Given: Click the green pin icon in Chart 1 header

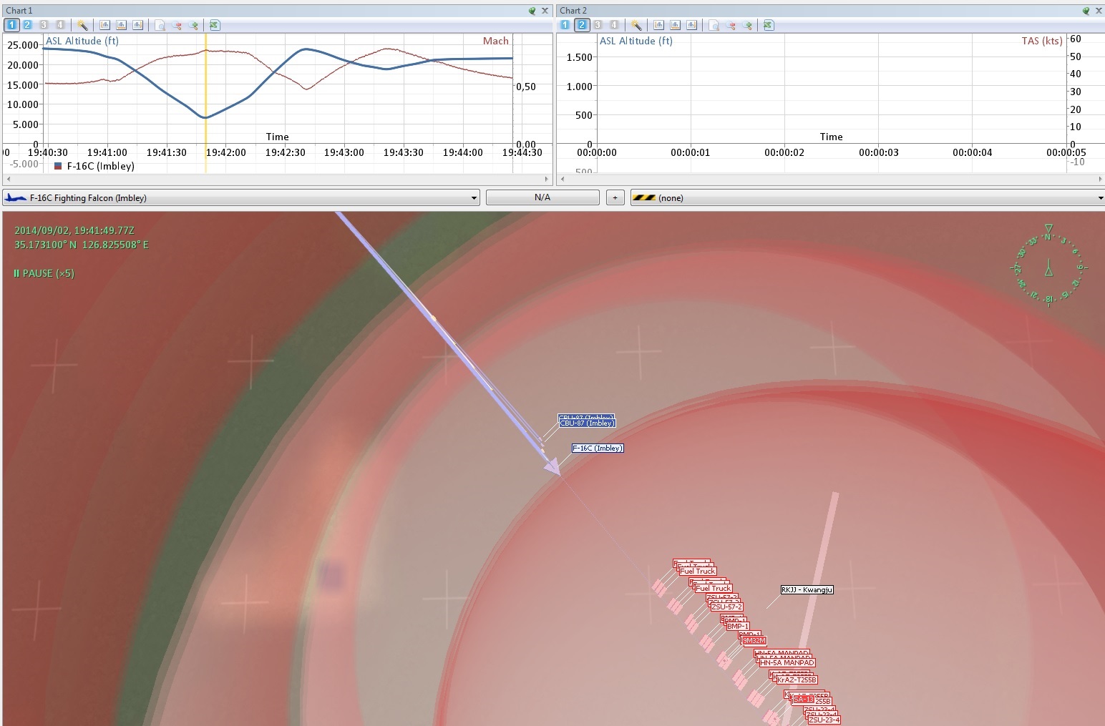Looking at the screenshot, I should click(532, 11).
